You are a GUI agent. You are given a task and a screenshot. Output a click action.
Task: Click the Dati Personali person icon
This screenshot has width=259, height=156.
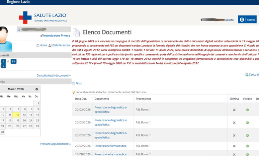pos(50,45)
